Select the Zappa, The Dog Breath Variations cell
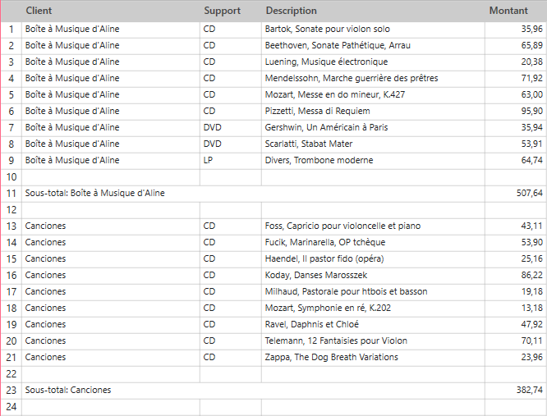Screen dimensions: 547x416 point(331,357)
